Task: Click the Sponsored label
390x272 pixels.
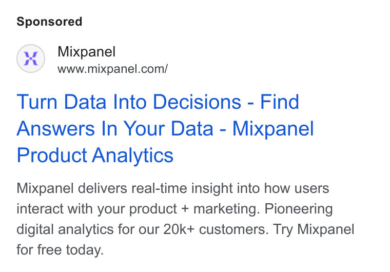Action: [x=49, y=22]
